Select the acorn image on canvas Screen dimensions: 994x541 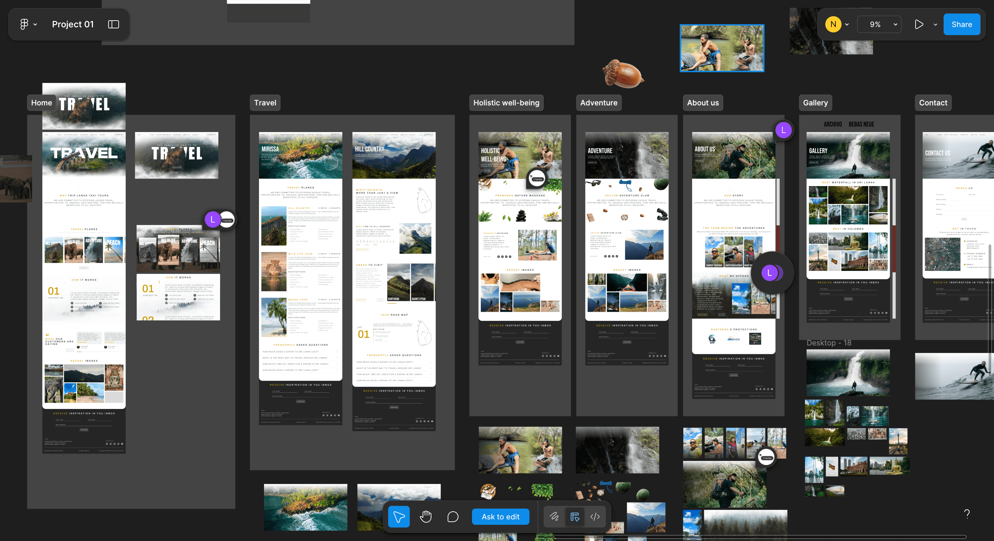(622, 74)
